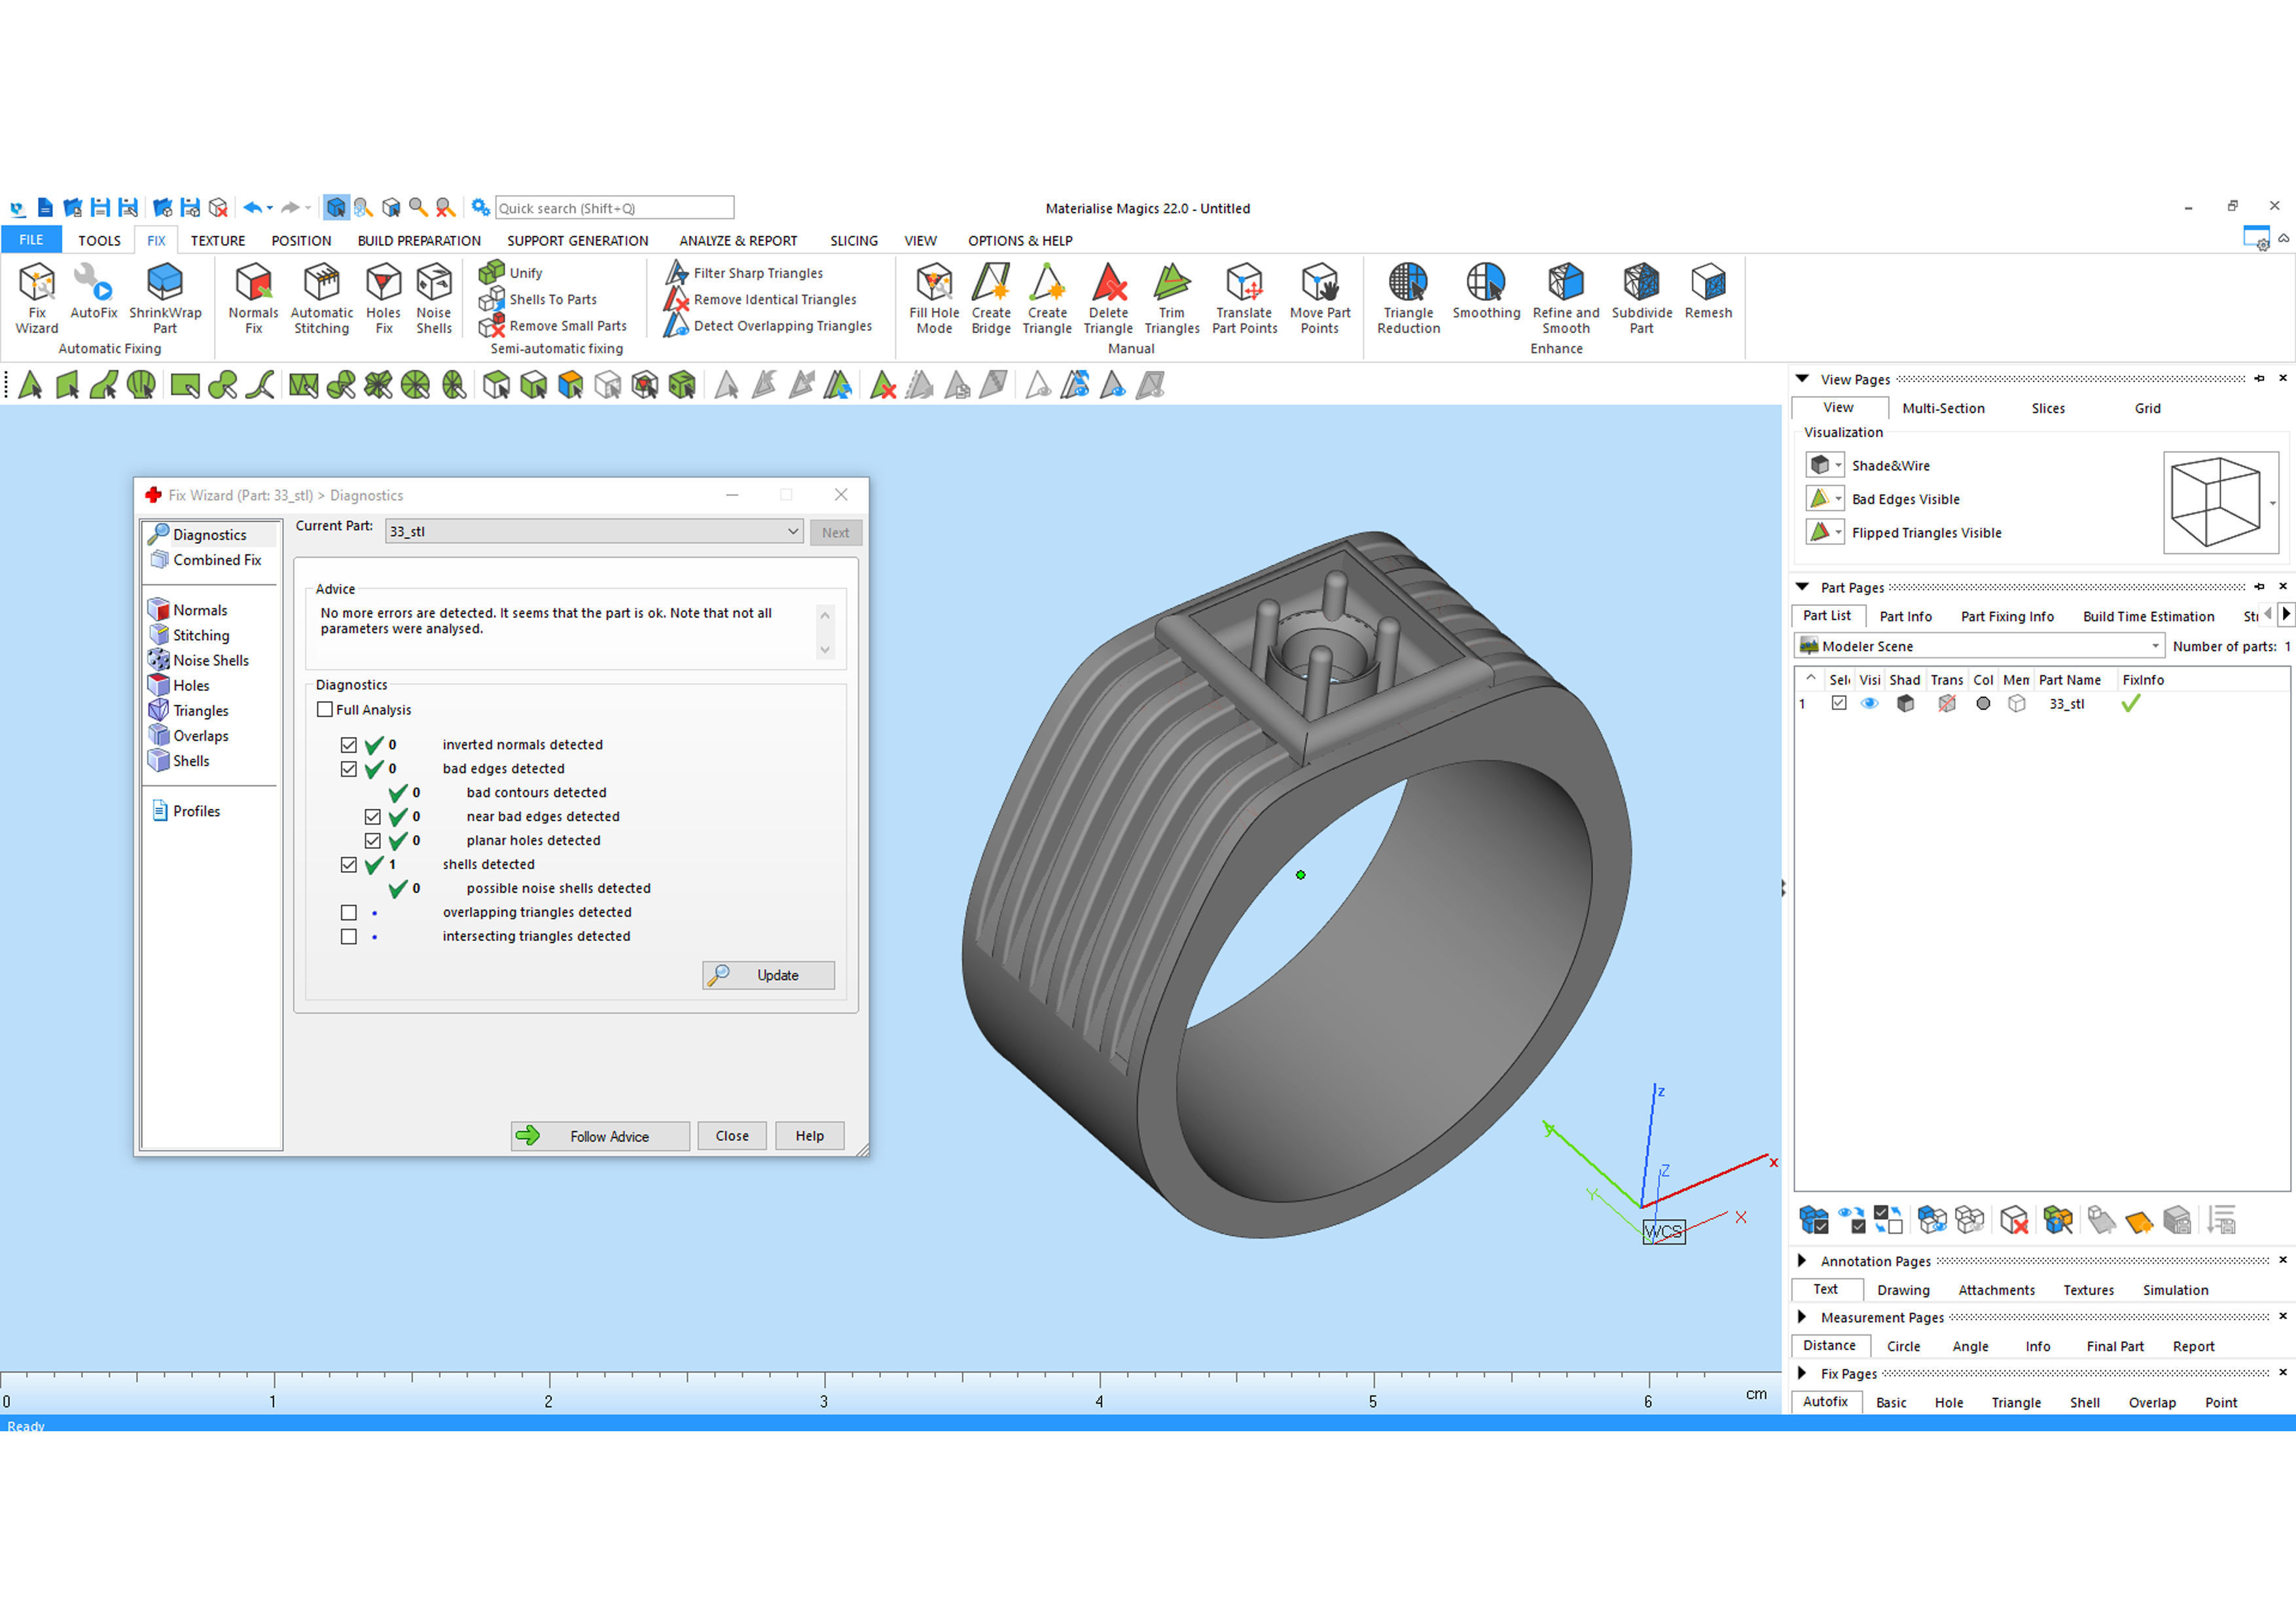Open the FILE menu
The image size is (2296, 1623).
click(31, 240)
